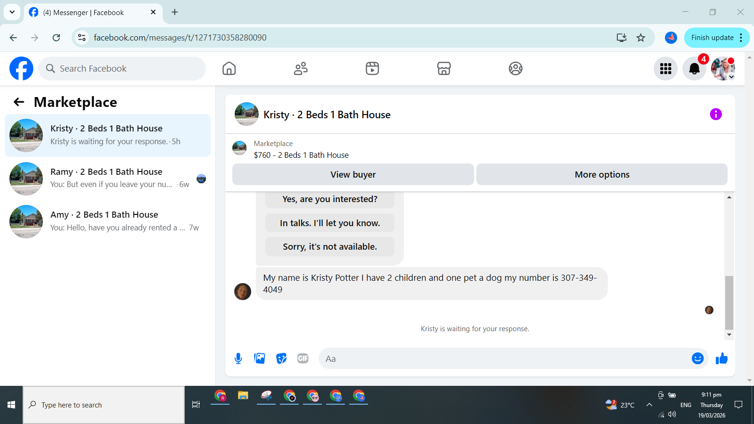Click install app icon in address bar
The width and height of the screenshot is (754, 424).
622,38
